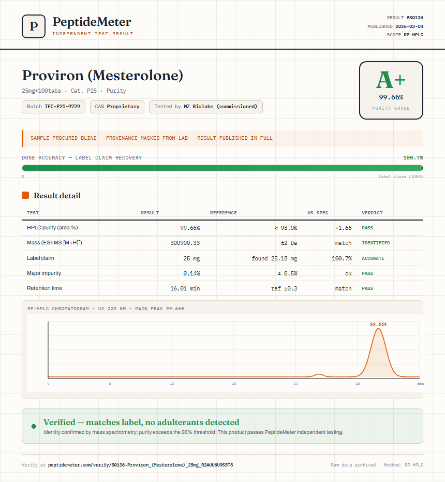Viewport: 445px width, 482px height.
Task: Click the IDENTIFIED verdict
Action: point(376,243)
